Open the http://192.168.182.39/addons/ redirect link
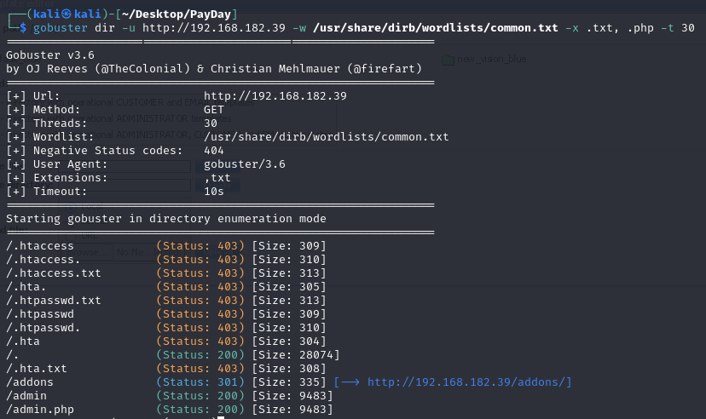This screenshot has height=419, width=706. [x=469, y=382]
